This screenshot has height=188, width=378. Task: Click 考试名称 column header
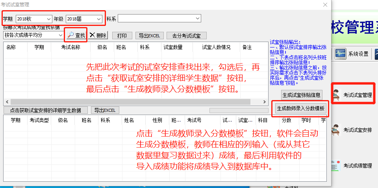coord(70,47)
